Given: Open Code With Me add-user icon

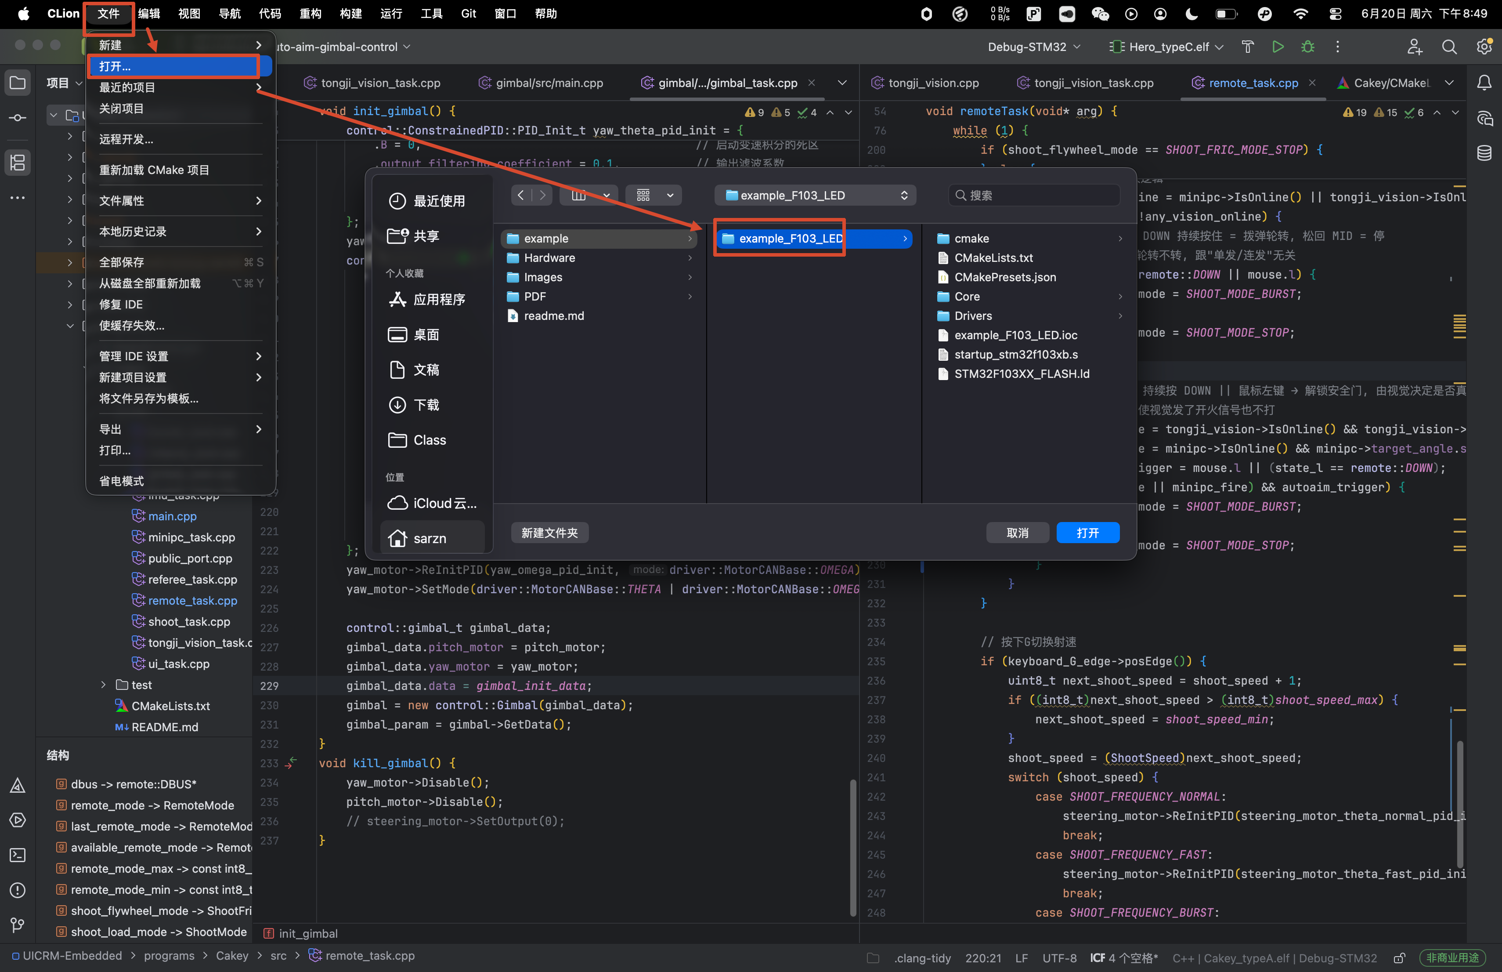Looking at the screenshot, I should point(1414,47).
